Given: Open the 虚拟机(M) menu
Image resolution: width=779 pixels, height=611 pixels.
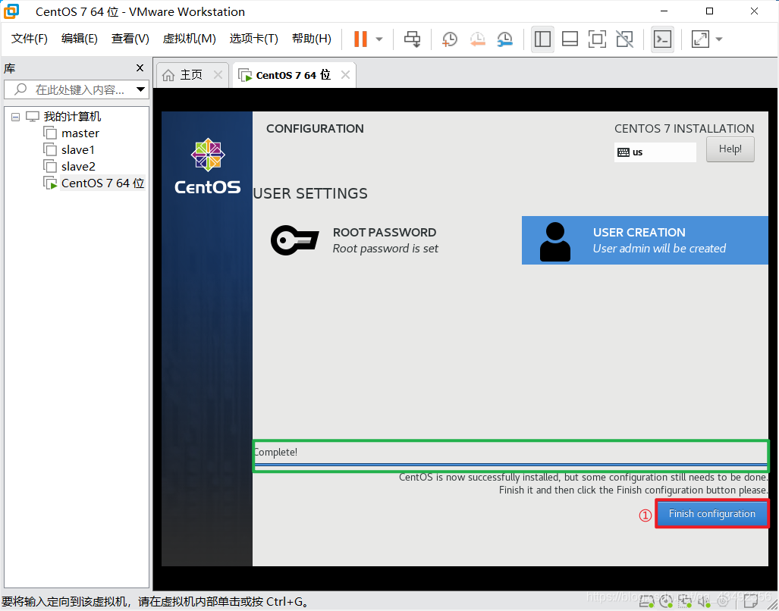Looking at the screenshot, I should tap(190, 39).
